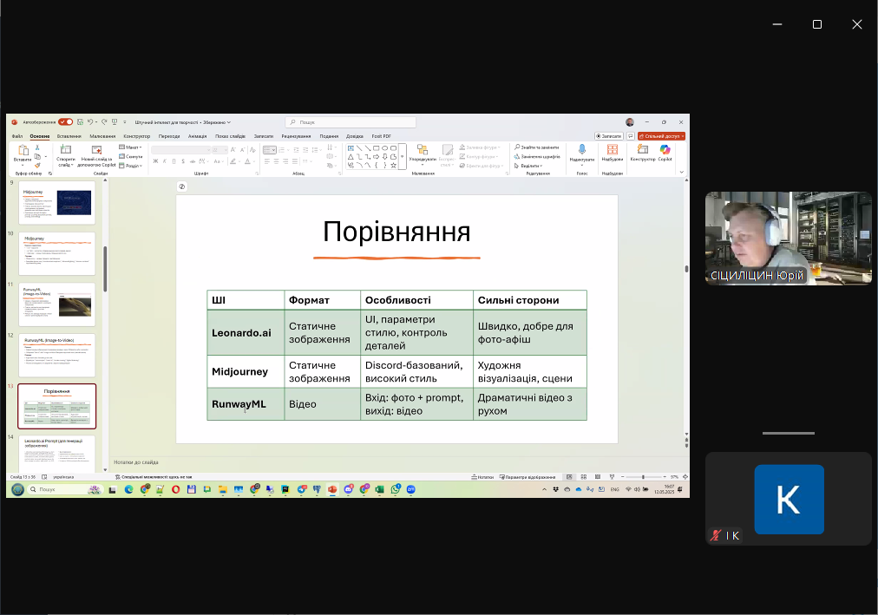Select the triangle shape in gallery

[351, 157]
